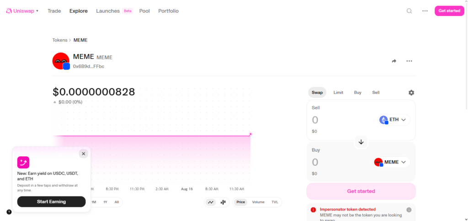Close the Earn yield popup
468x221 pixels.
tap(84, 154)
